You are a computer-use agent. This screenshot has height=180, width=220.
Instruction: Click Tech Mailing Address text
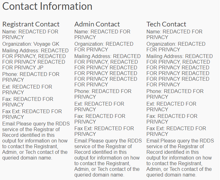point(180,70)
